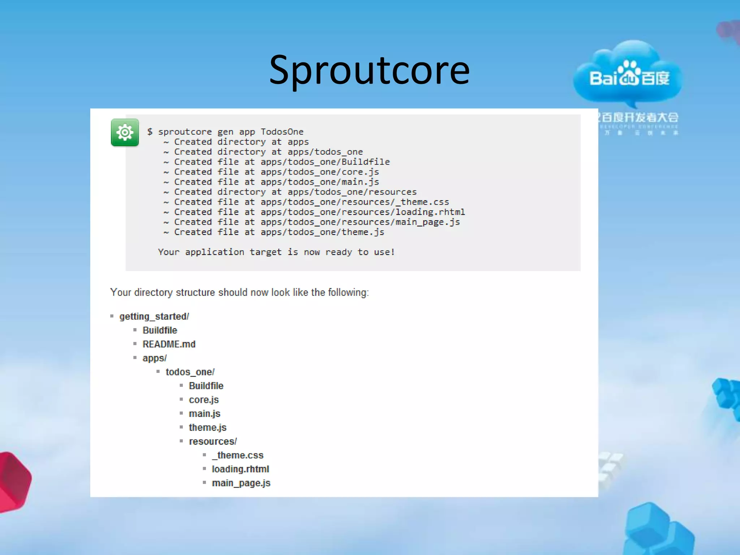Viewport: 740px width, 555px height.
Task: Select the "resources/" folder entry
Action: (213, 442)
